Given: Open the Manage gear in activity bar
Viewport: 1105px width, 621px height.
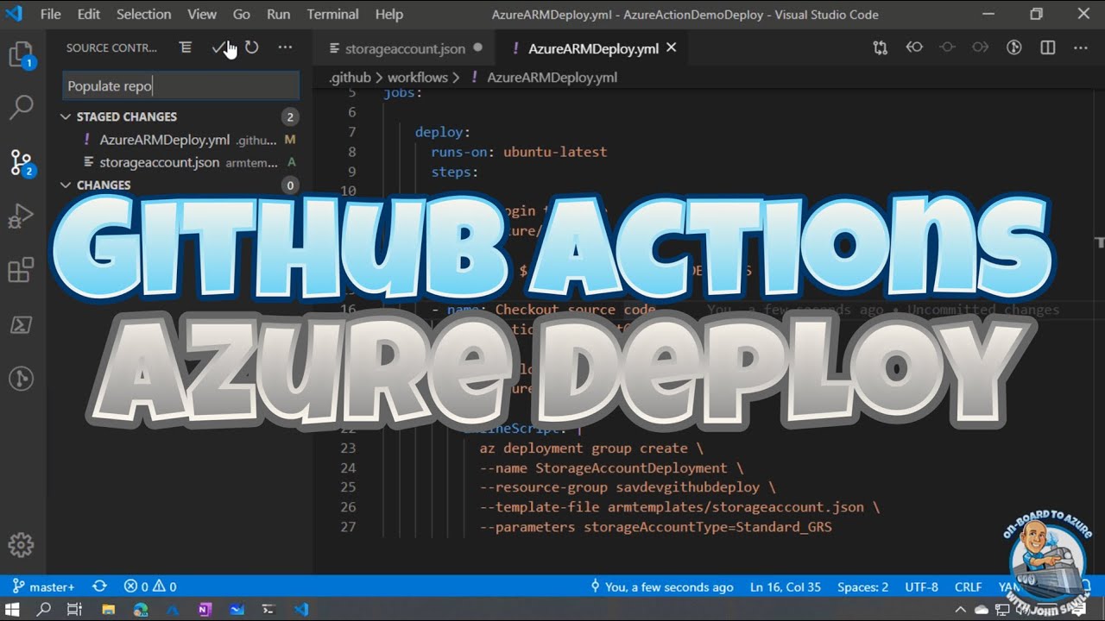Looking at the screenshot, I should 21,545.
